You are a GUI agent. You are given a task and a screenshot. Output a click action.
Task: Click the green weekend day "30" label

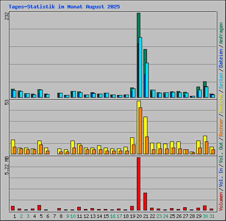click(x=205, y=216)
